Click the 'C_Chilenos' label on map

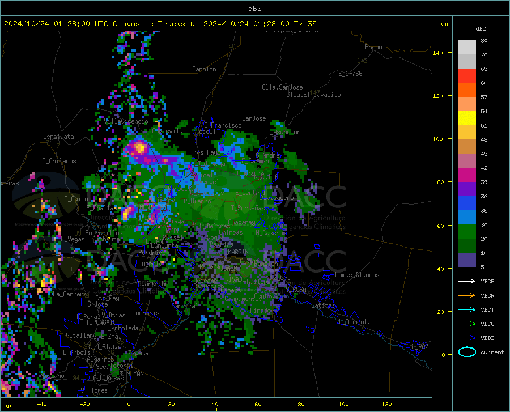59,161
